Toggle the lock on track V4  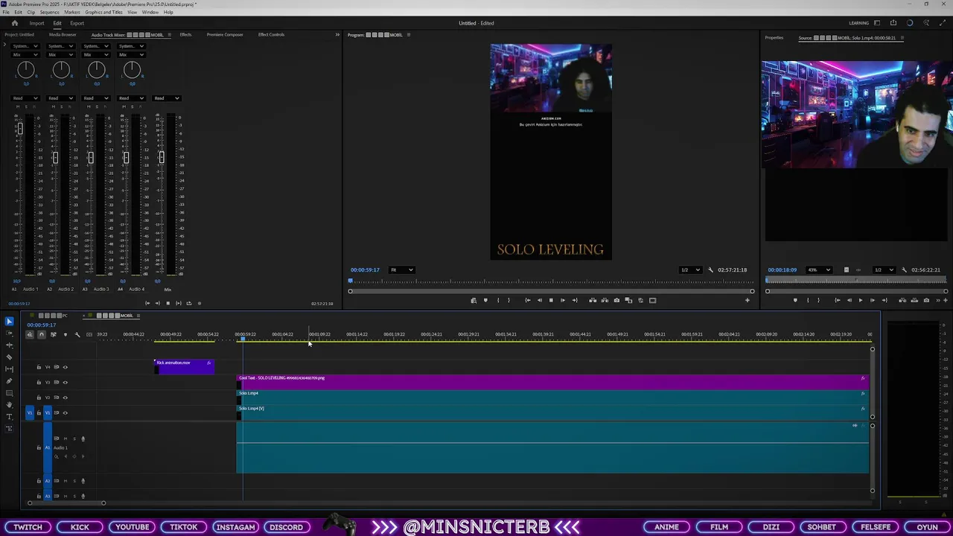click(39, 367)
